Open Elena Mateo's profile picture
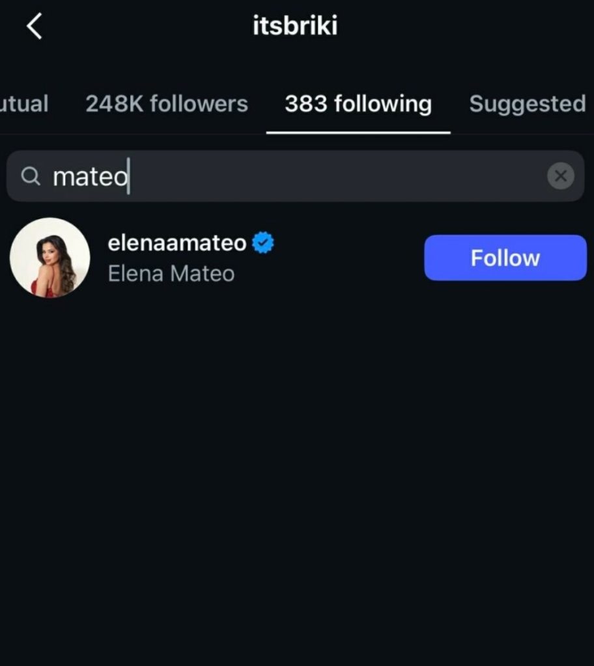This screenshot has width=594, height=666. pos(50,258)
